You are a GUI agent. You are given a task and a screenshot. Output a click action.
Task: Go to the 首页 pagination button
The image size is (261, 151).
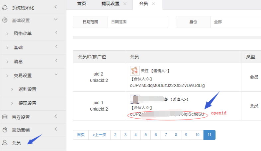[81, 135]
